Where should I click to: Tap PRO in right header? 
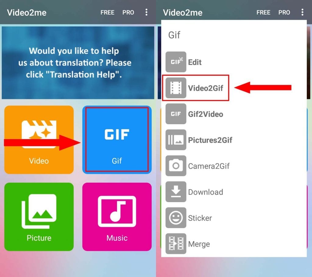coord(284,12)
